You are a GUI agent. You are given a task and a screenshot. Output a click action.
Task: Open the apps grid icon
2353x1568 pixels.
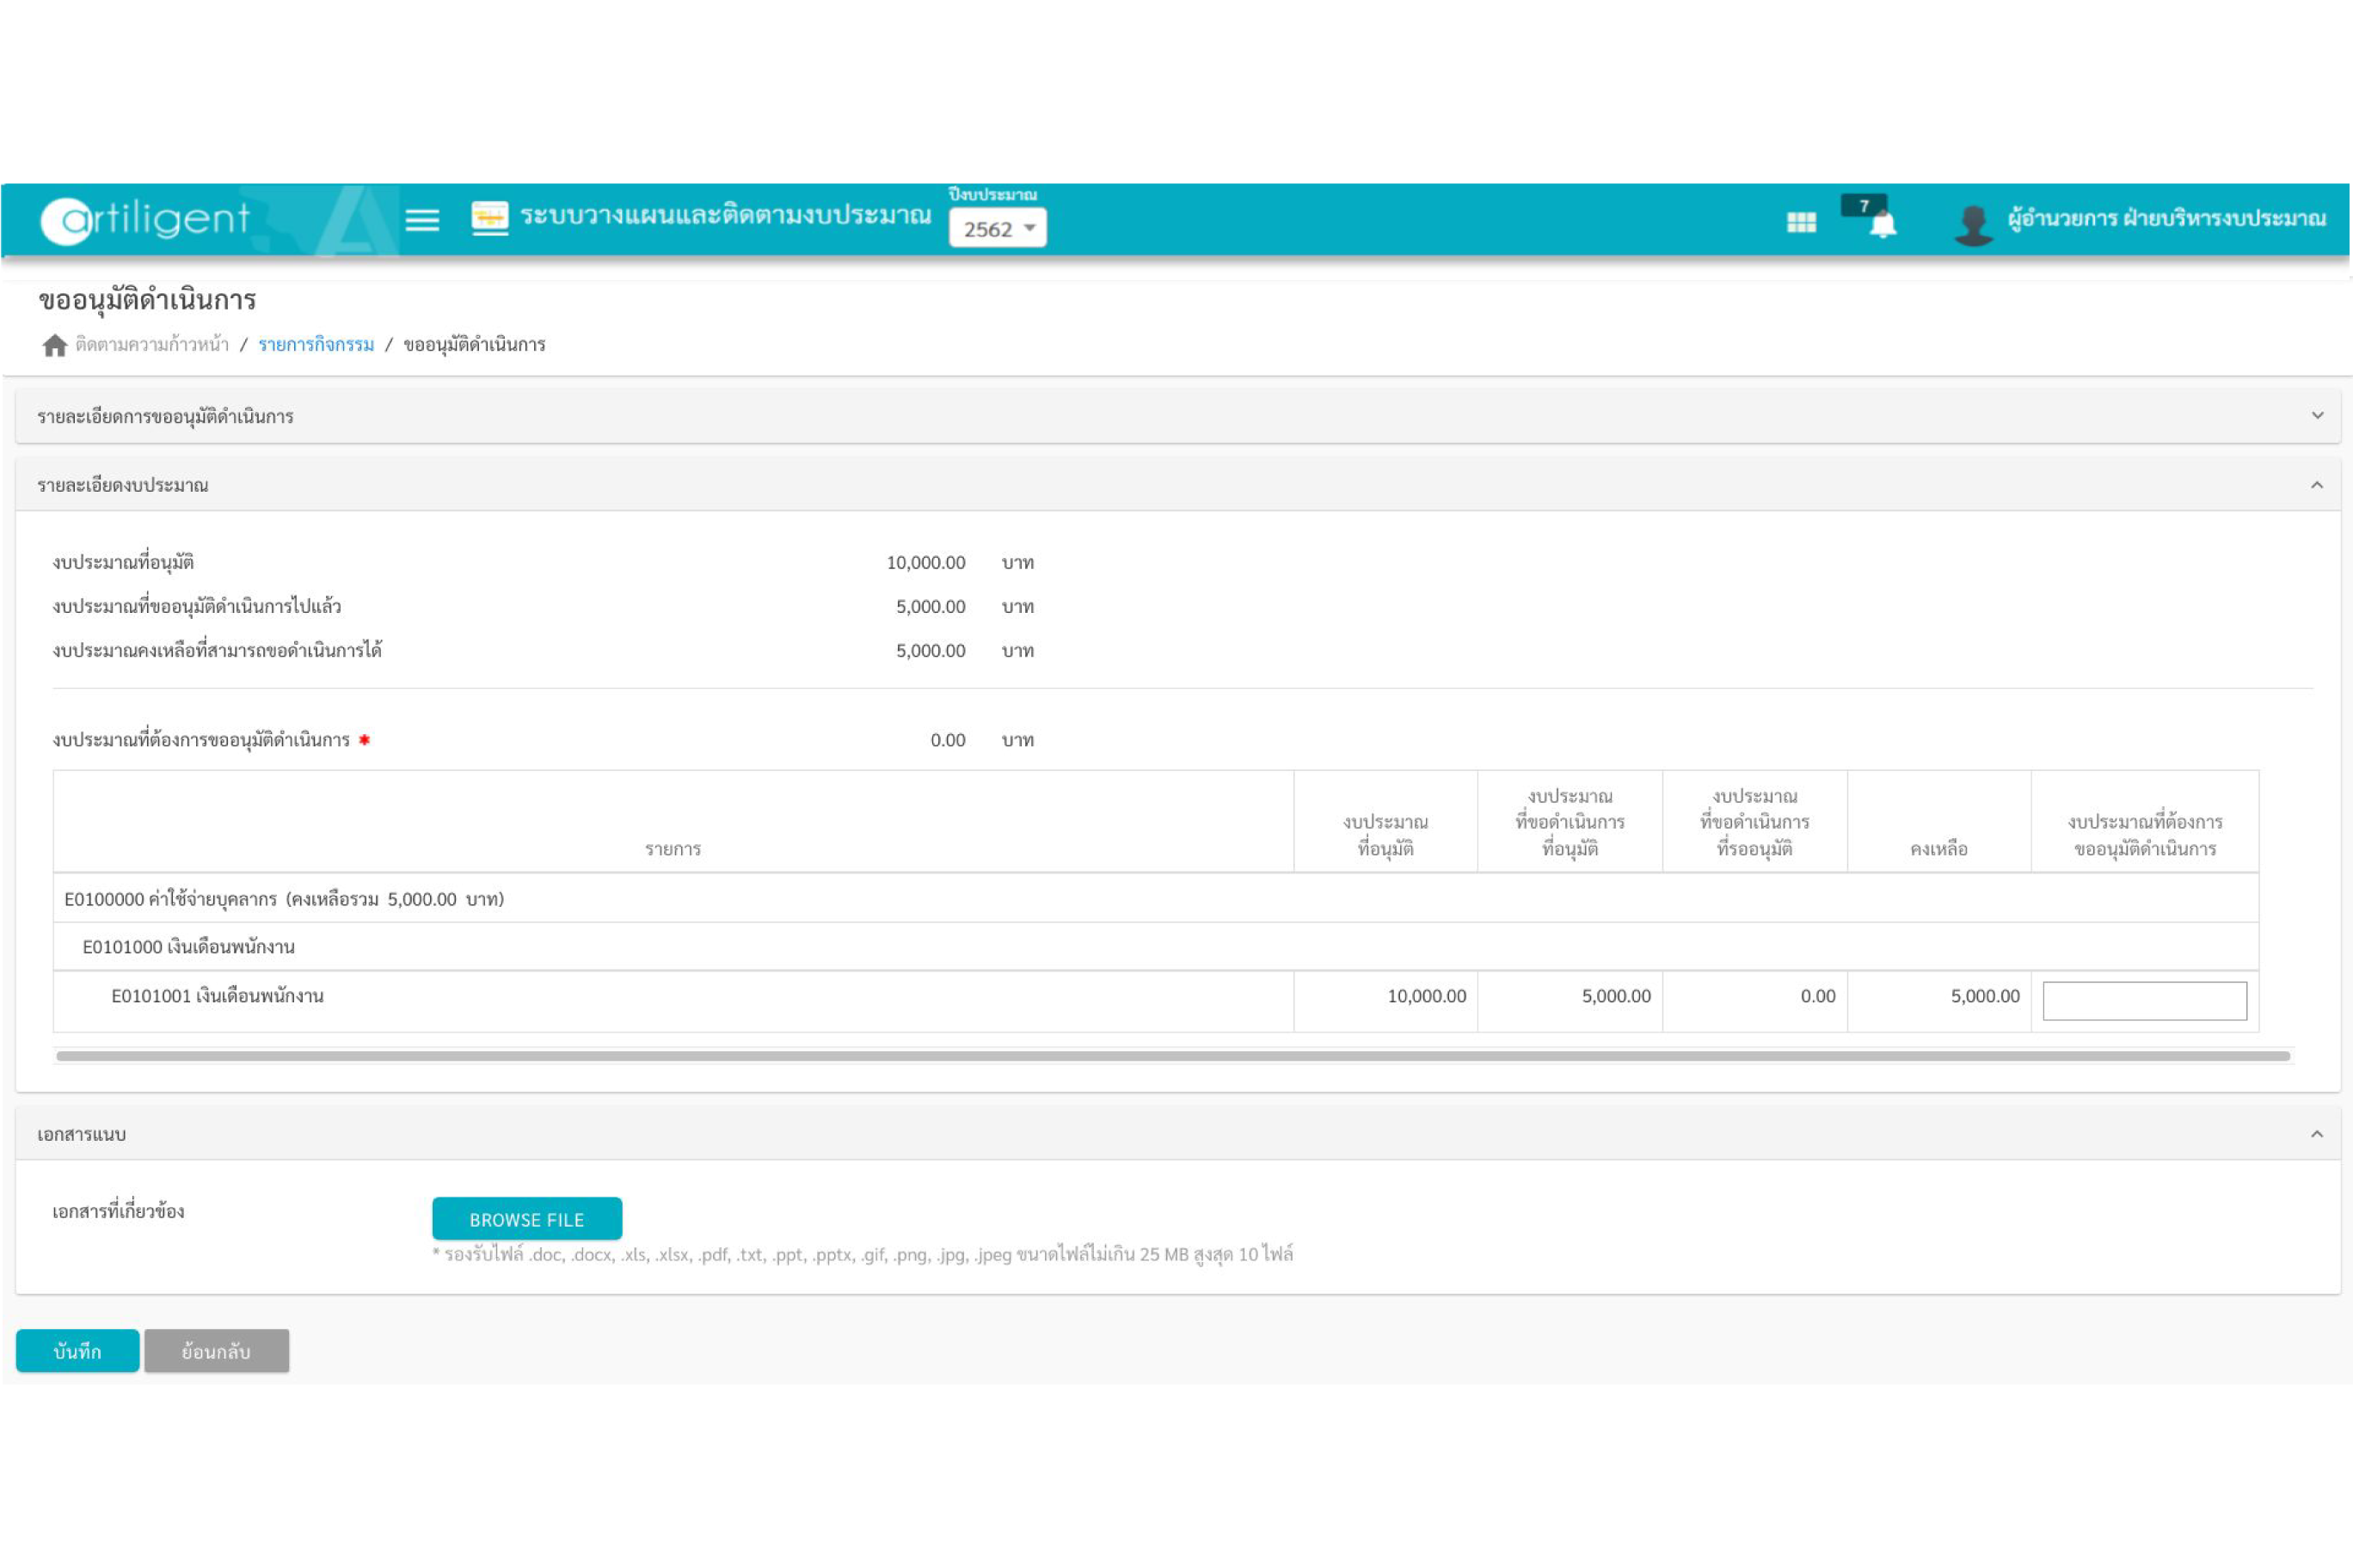(1801, 222)
